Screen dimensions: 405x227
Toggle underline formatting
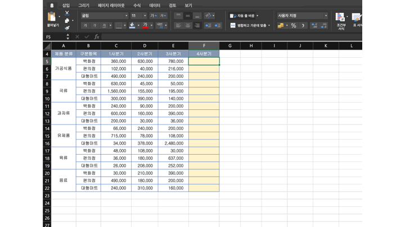(x=104, y=25)
